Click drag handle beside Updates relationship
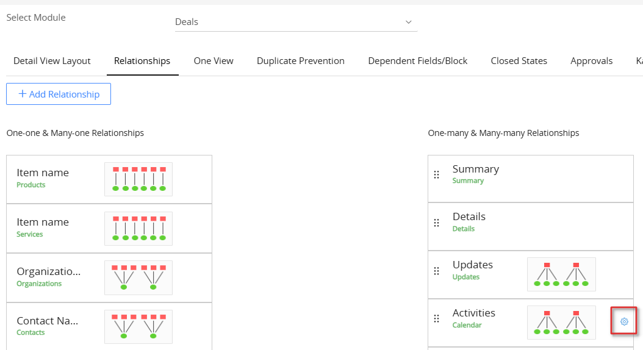The width and height of the screenshot is (643, 350). (x=436, y=271)
